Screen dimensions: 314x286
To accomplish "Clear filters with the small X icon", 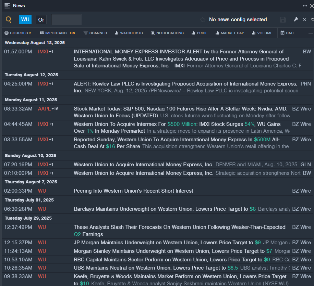I will tap(304, 19).
